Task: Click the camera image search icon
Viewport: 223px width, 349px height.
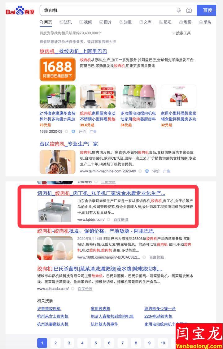Action: [189, 10]
